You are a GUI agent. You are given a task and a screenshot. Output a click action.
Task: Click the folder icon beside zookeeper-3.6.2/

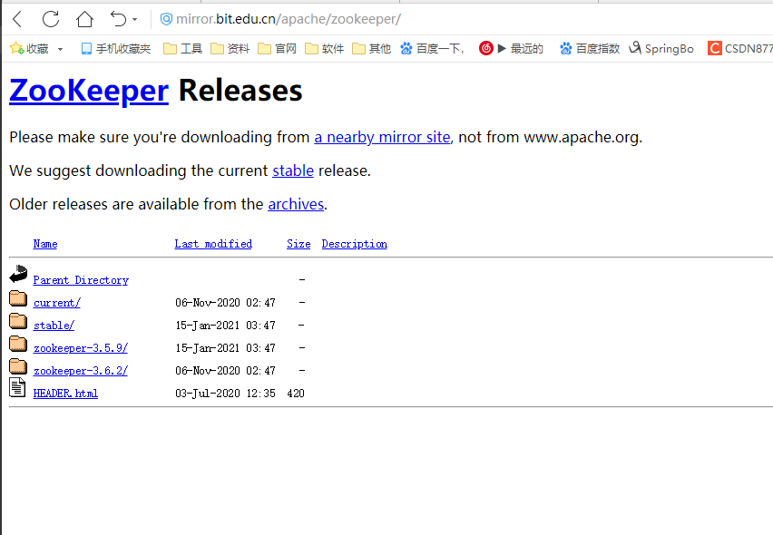(x=18, y=366)
